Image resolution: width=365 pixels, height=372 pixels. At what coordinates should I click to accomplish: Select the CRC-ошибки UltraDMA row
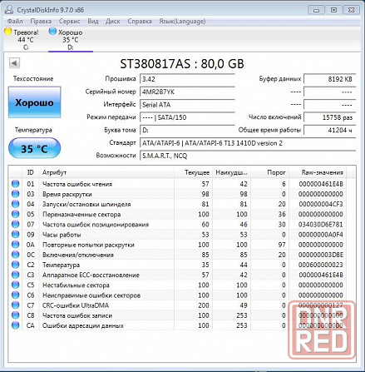[x=178, y=305]
